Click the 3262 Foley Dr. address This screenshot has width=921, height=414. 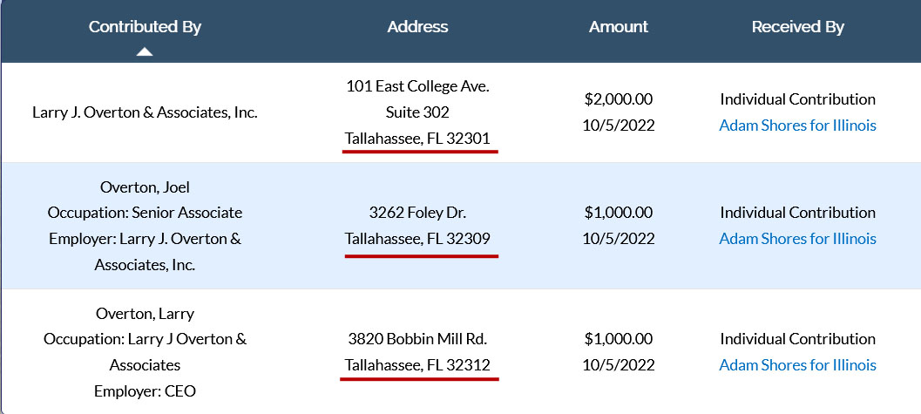point(417,213)
